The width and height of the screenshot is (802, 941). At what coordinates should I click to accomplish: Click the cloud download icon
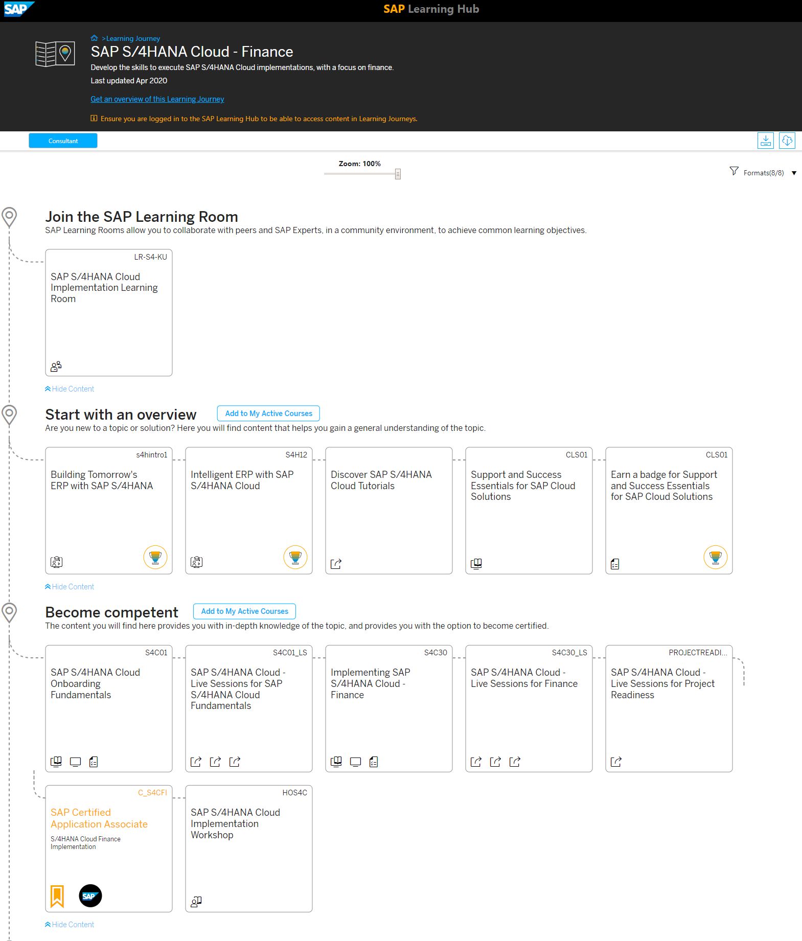click(787, 141)
